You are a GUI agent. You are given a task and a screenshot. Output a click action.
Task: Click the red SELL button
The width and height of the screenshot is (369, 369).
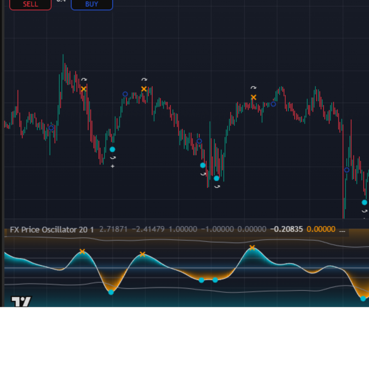[x=30, y=4]
